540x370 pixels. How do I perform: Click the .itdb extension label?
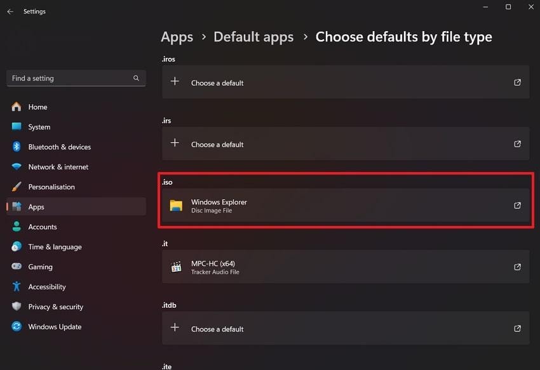point(169,305)
